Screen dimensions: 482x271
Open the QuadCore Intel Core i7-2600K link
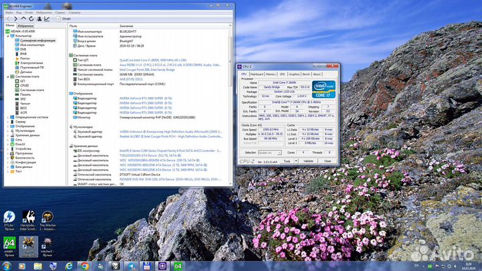click(153, 60)
